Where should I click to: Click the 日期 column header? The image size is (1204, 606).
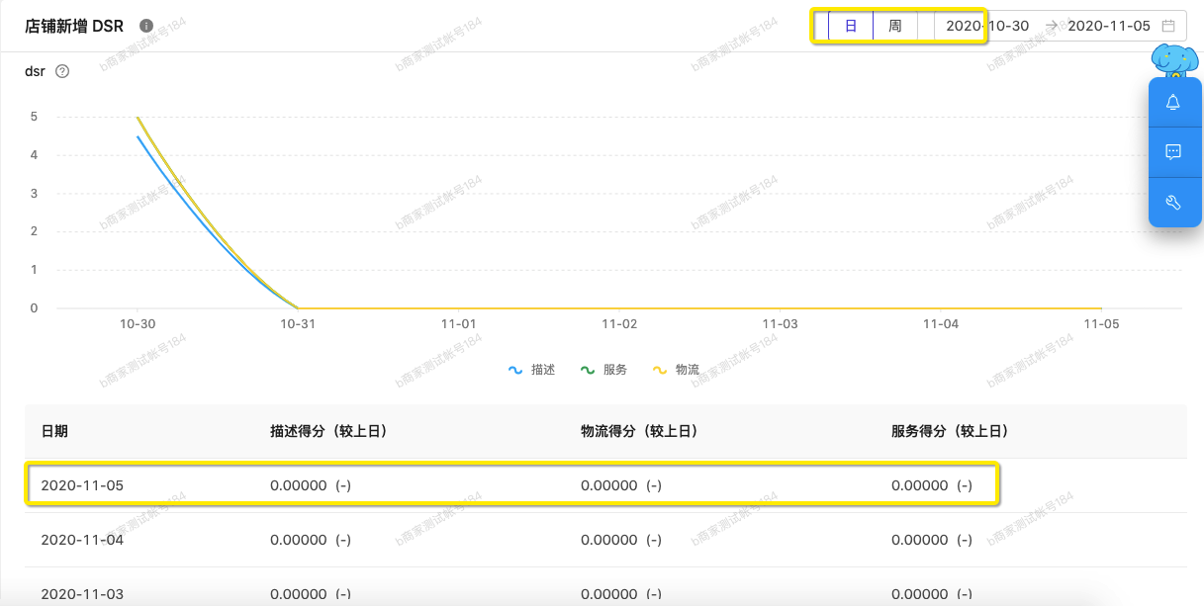54,431
